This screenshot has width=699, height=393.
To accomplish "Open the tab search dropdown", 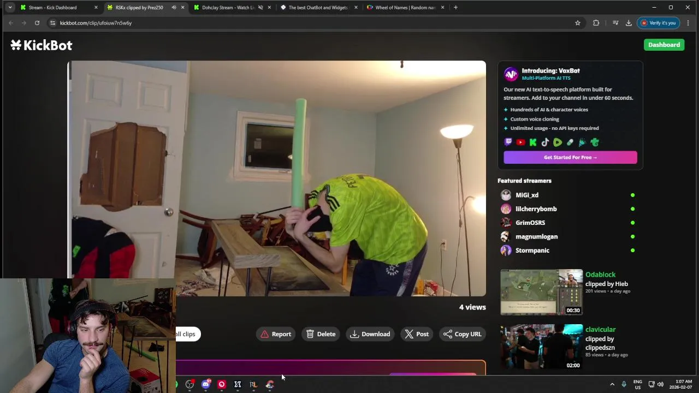I will [x=10, y=8].
